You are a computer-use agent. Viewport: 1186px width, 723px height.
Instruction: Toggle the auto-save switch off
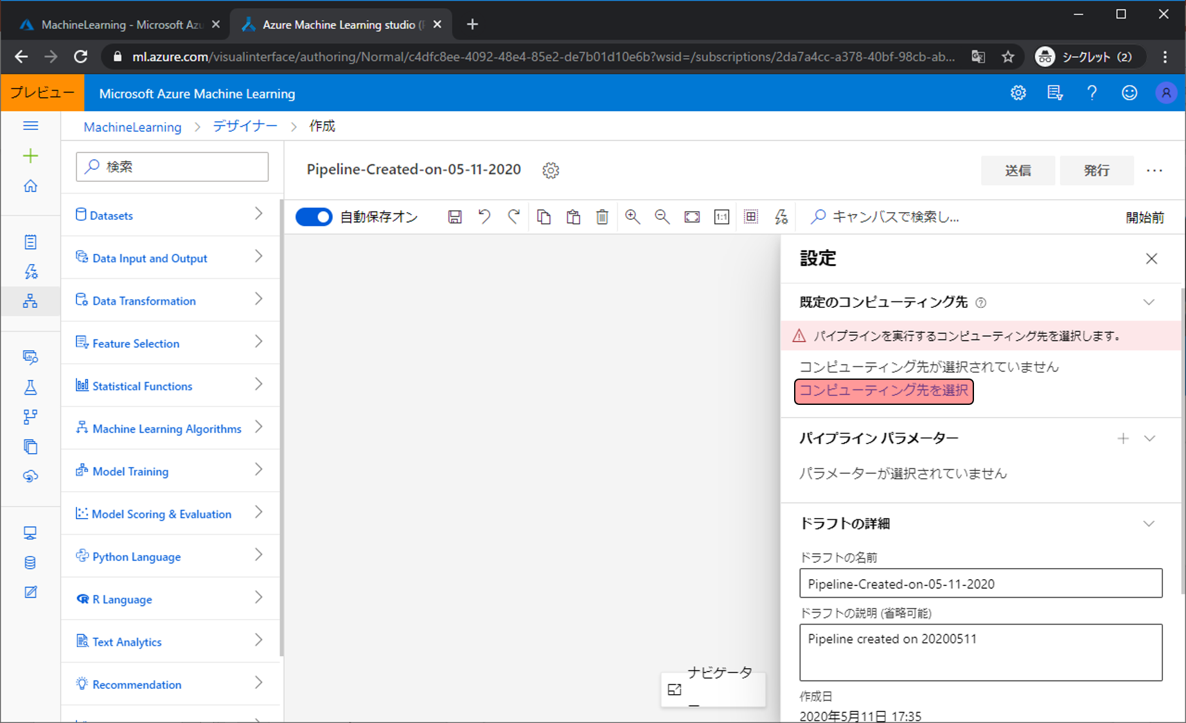point(314,217)
